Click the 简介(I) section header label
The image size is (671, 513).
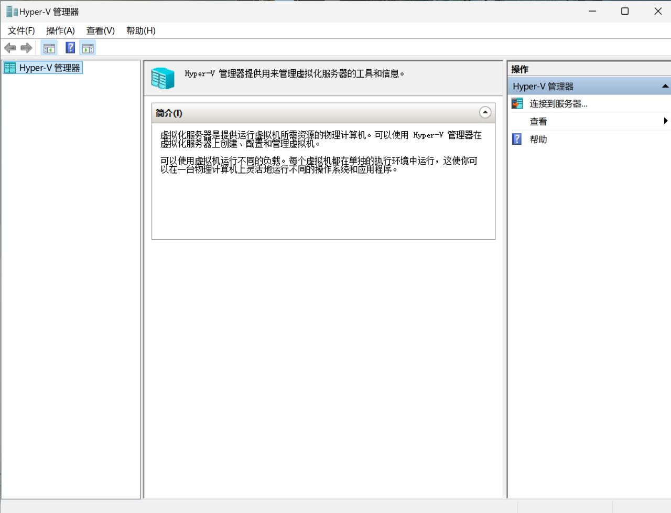point(169,113)
